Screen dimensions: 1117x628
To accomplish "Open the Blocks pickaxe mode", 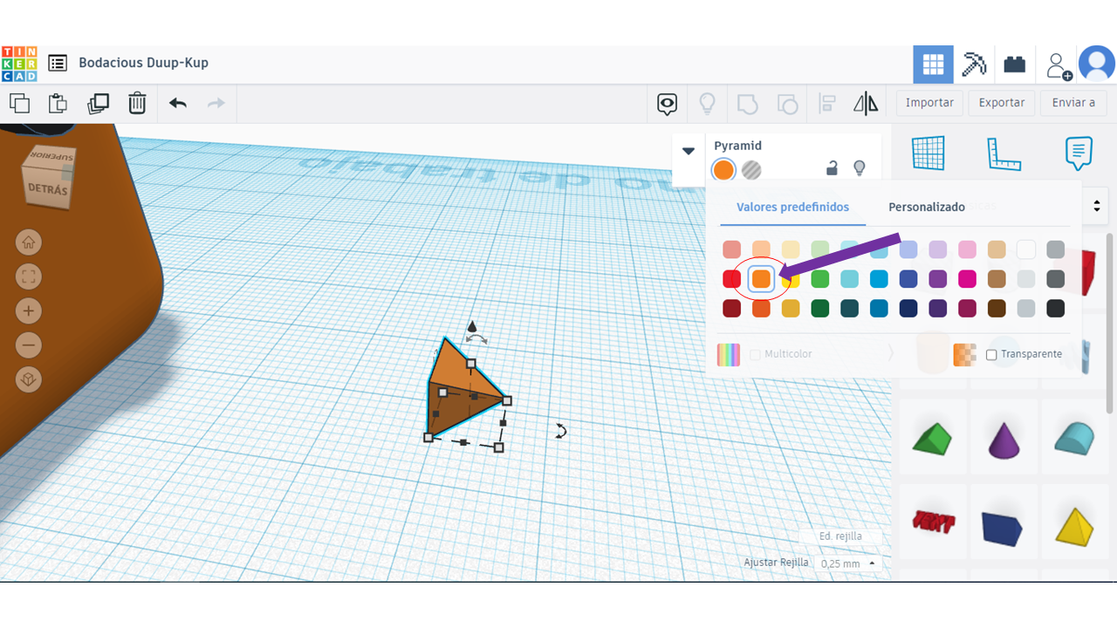I will coord(974,65).
